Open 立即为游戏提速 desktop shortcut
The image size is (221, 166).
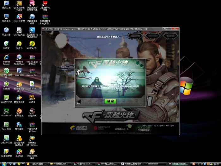click(x=32, y=154)
